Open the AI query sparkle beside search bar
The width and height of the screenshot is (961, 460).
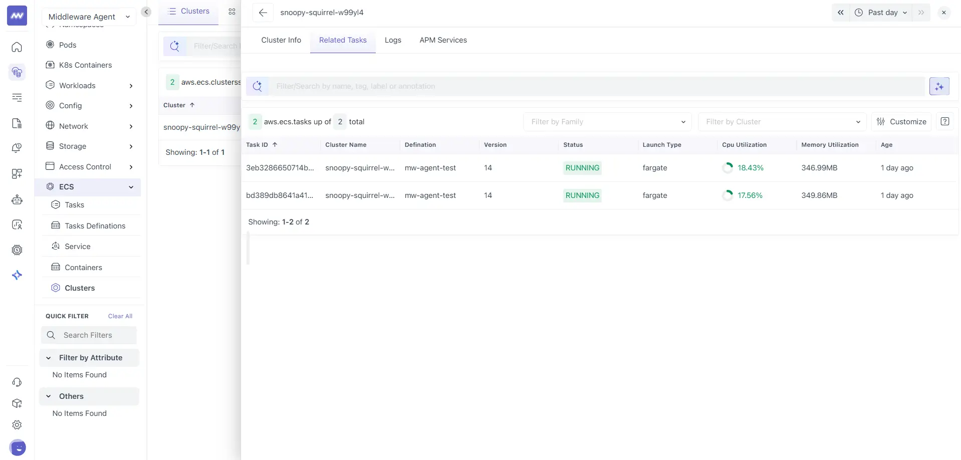(939, 86)
